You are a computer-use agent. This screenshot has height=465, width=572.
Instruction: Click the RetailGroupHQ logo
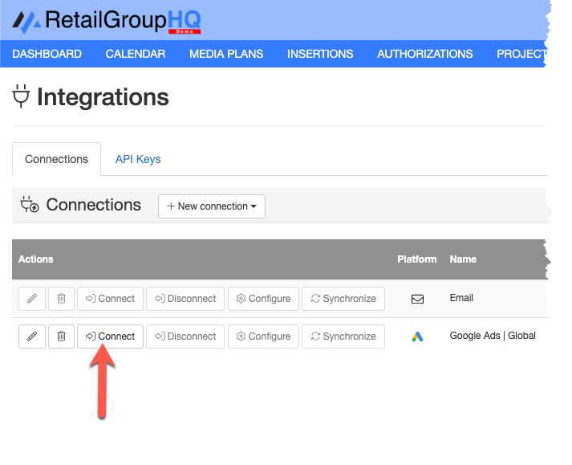107,21
